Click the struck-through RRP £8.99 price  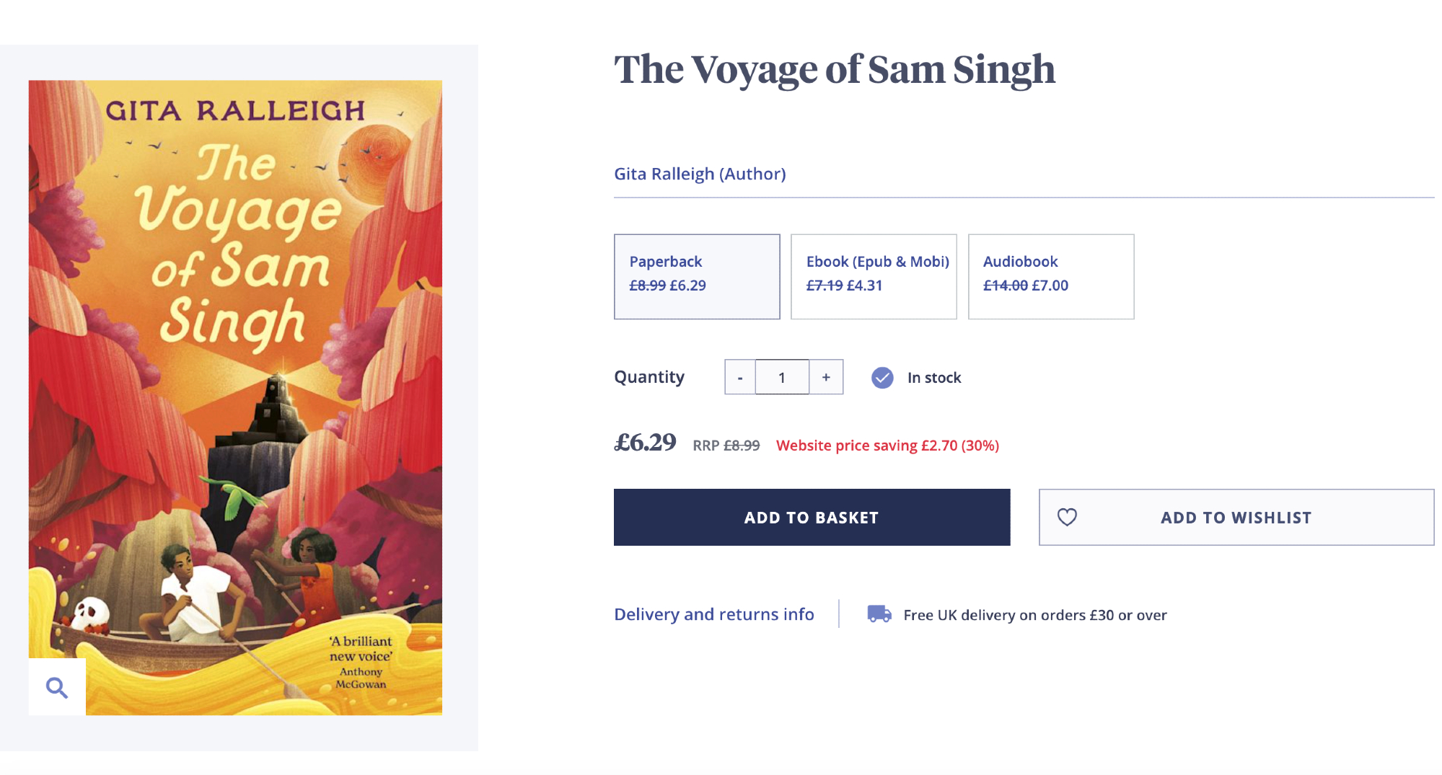(741, 446)
